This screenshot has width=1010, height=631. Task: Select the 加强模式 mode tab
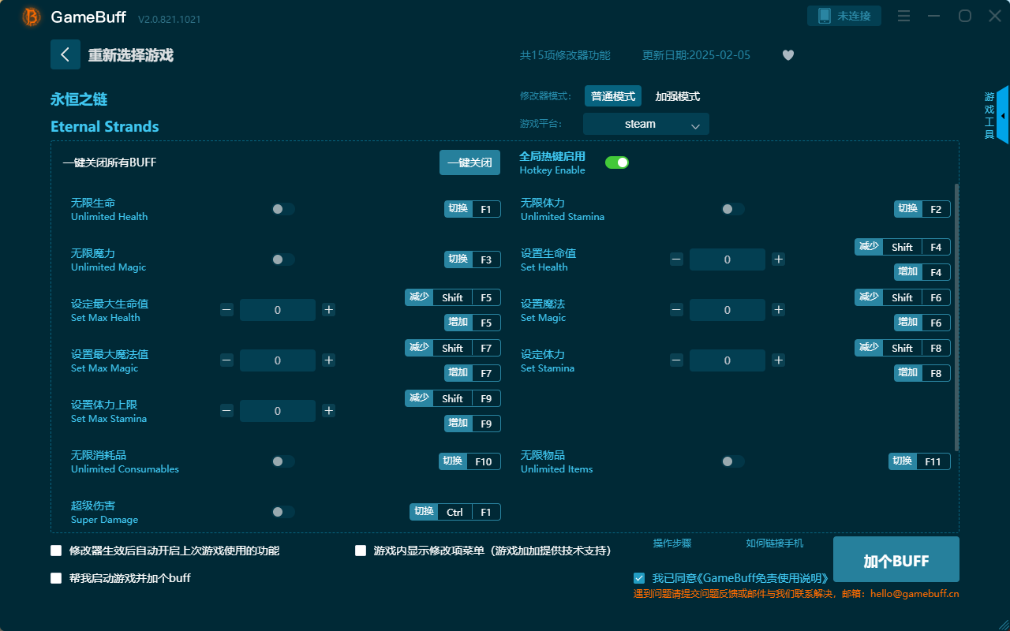click(678, 96)
